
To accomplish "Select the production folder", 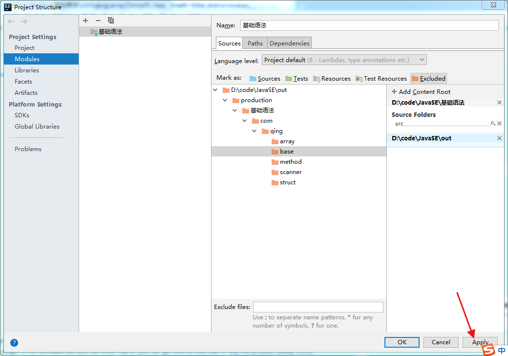I will pos(256,100).
